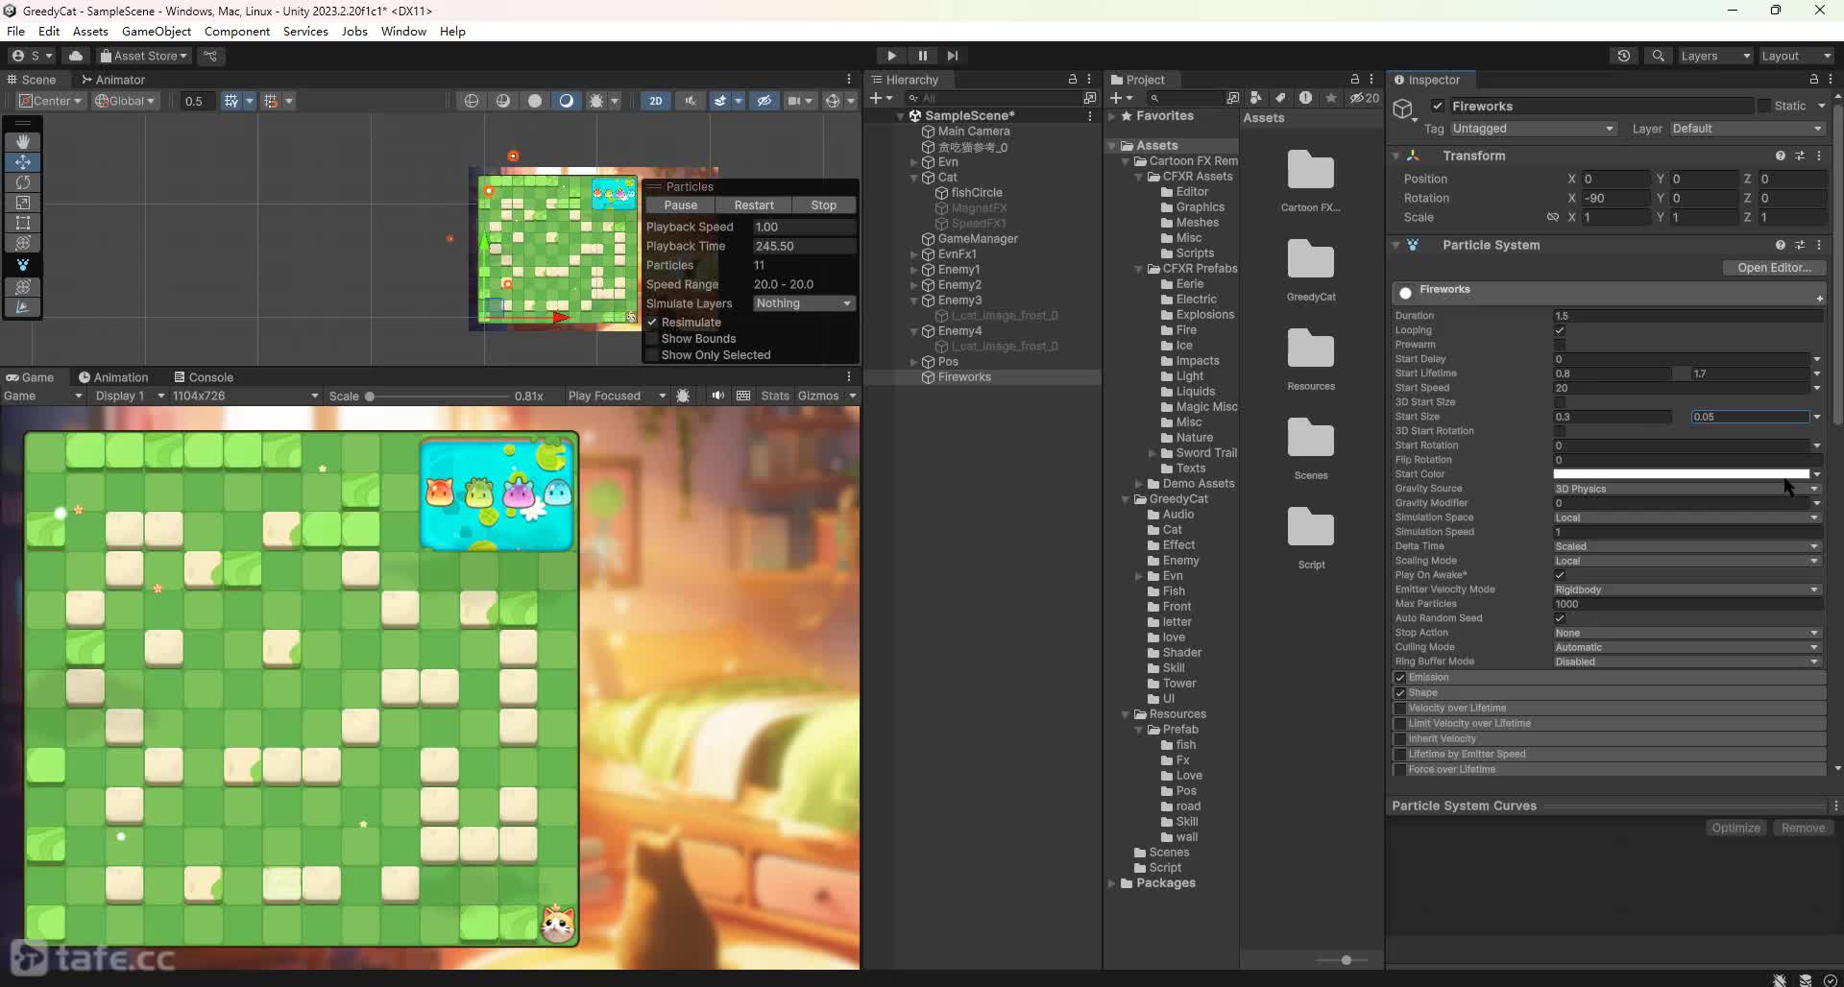This screenshot has height=987, width=1844.
Task: Click the Start Color swatch
Action: click(x=1681, y=474)
